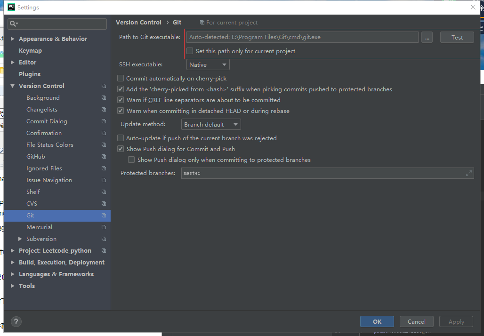Enable Set this path only for current project
Viewport: 484px width, 336px height.
point(190,51)
